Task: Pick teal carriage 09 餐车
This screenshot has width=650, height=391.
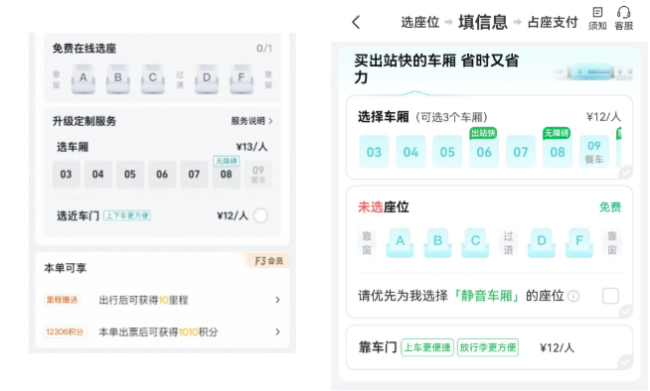Action: pyautogui.click(x=594, y=152)
